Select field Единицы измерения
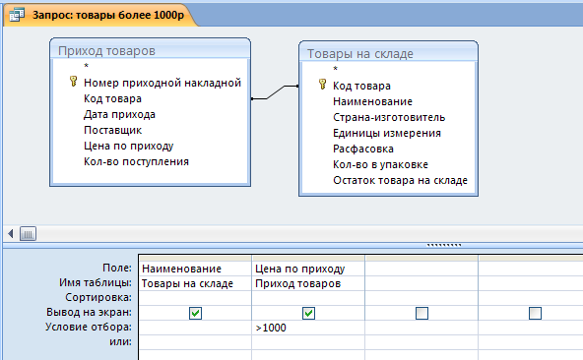The height and width of the screenshot is (360, 583). click(387, 133)
